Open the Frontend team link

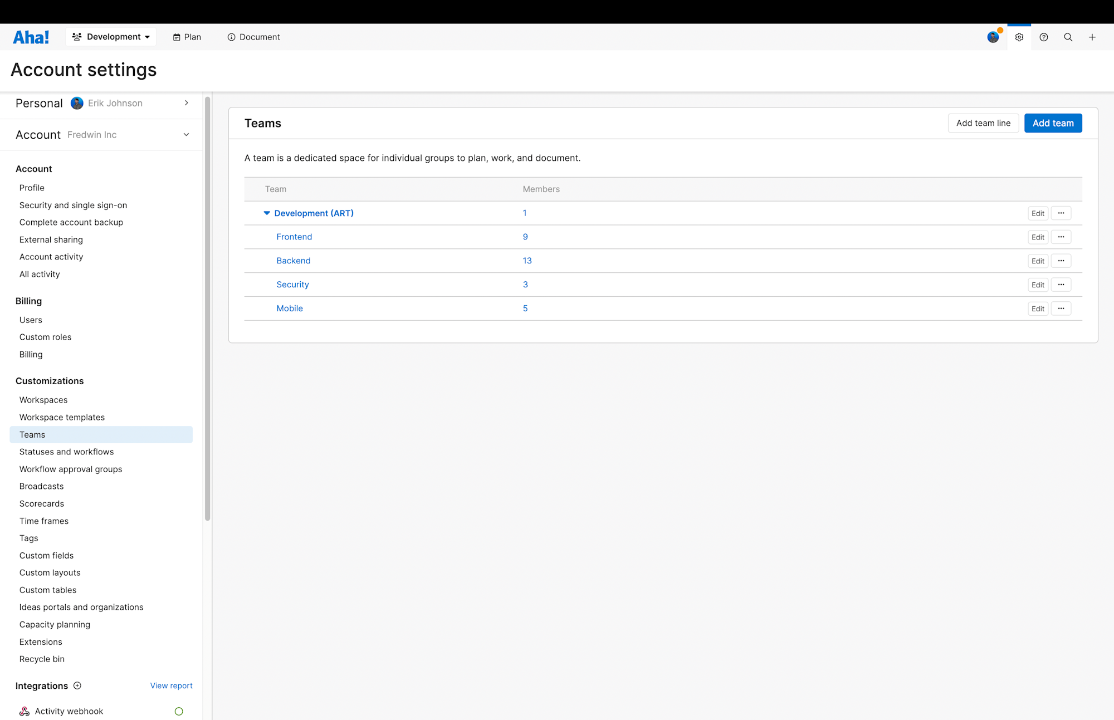tap(294, 237)
